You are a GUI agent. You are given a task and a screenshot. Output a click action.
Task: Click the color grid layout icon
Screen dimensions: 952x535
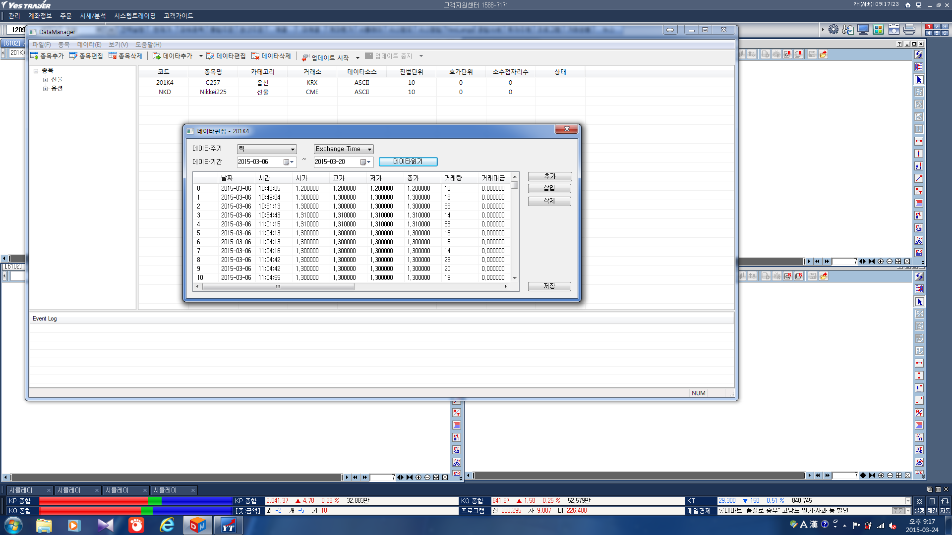point(878,30)
